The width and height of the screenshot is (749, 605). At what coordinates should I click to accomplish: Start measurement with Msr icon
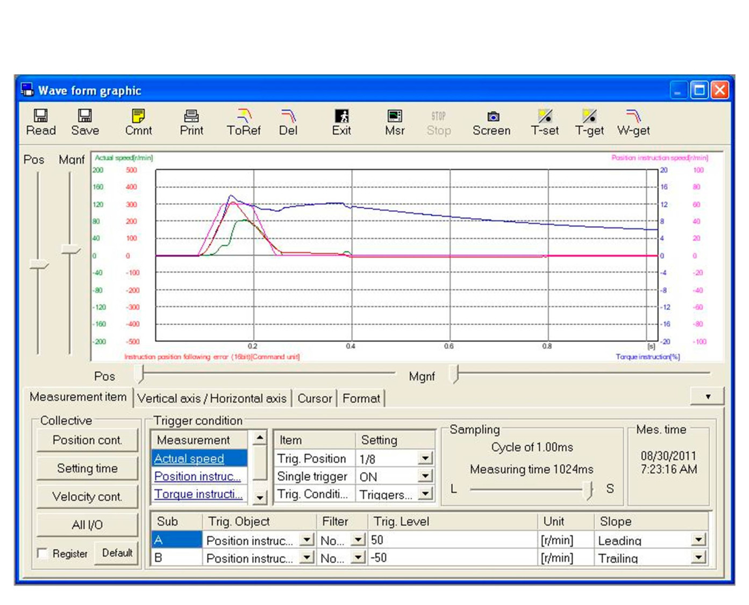pos(395,122)
